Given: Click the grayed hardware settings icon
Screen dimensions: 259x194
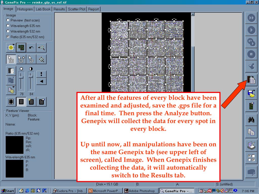Looking at the screenshot, I should (x=251, y=66).
